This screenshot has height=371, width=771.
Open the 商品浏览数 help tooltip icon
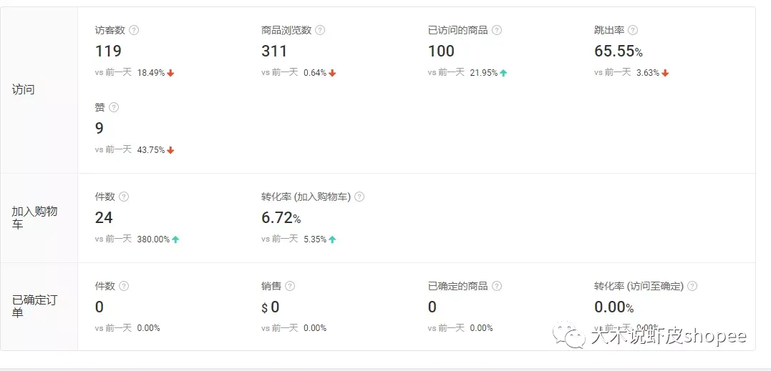click(320, 30)
